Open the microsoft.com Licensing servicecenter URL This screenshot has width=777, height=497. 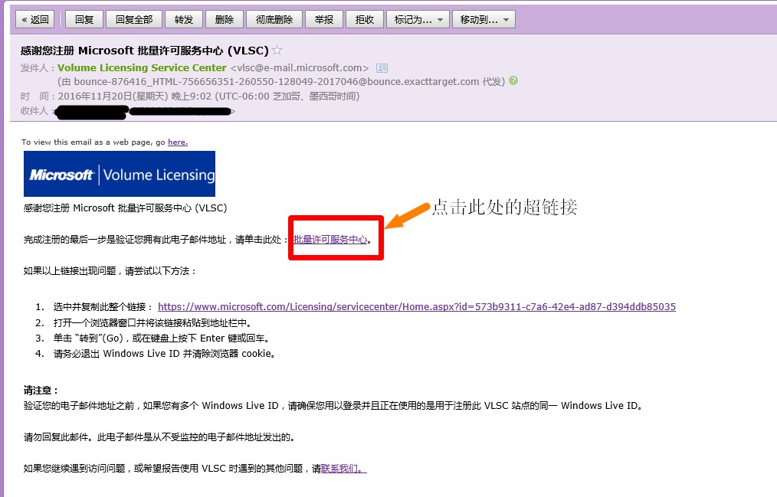[x=417, y=306]
